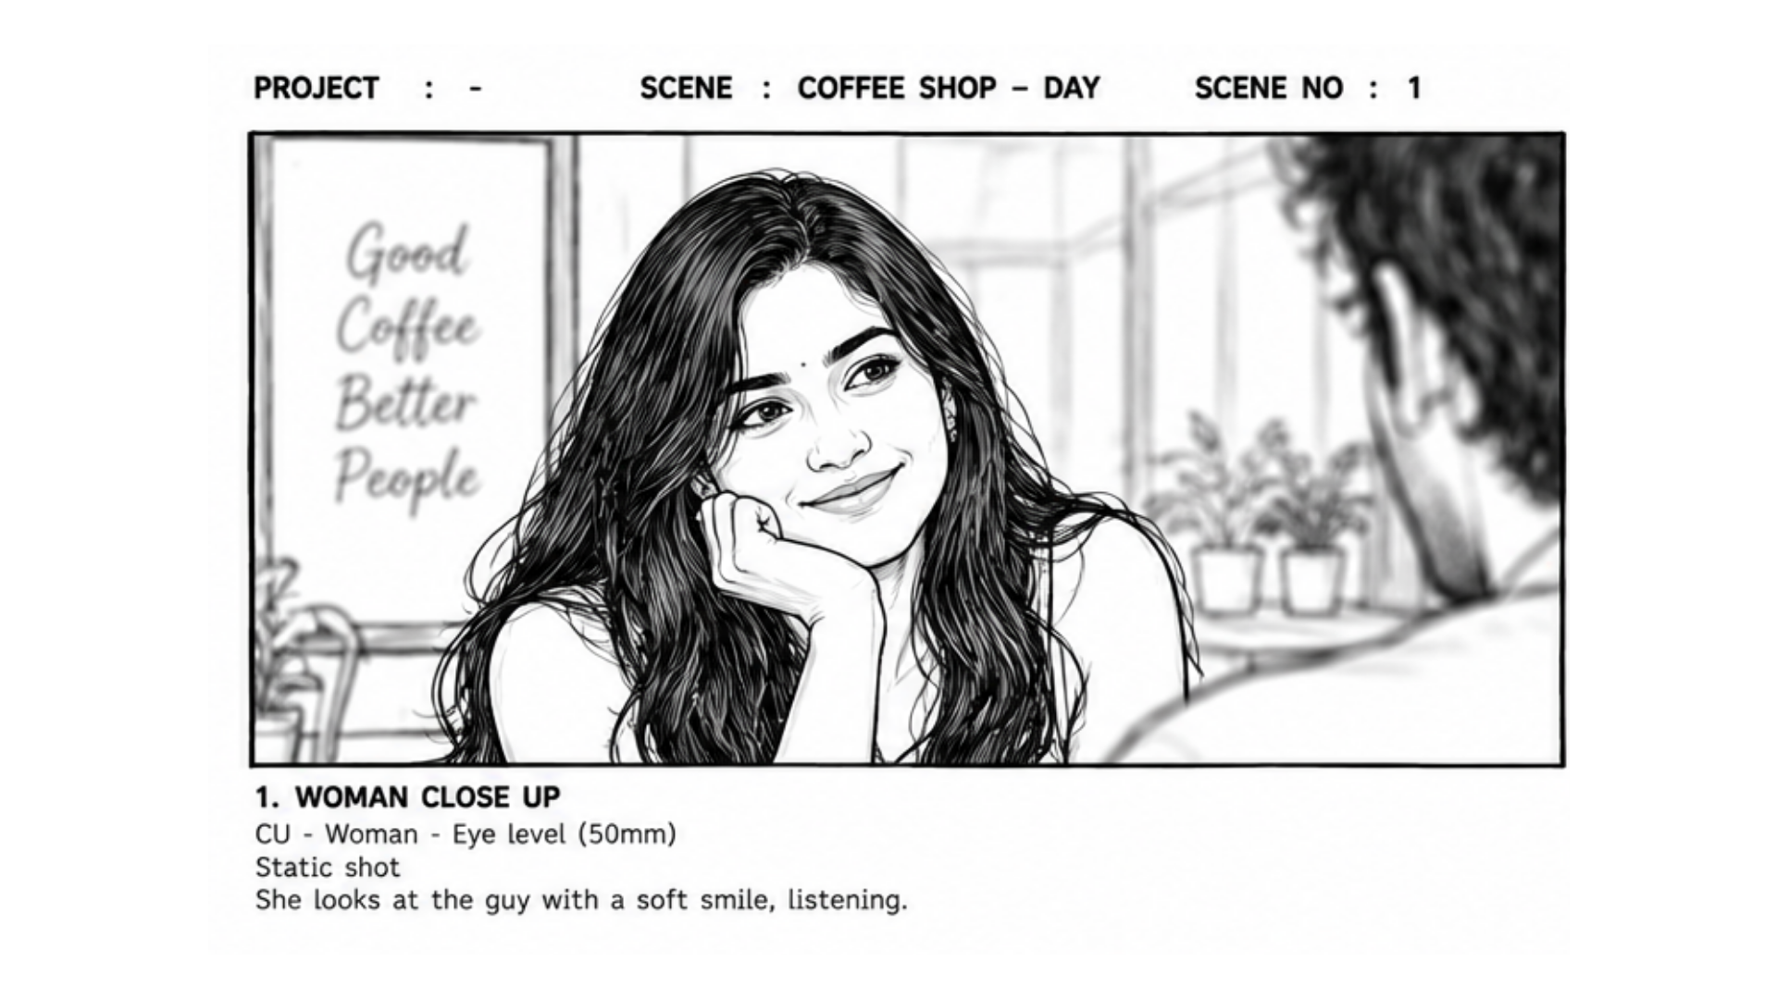This screenshot has width=1777, height=999.
Task: Select the storyboard panel image
Action: (x=907, y=450)
